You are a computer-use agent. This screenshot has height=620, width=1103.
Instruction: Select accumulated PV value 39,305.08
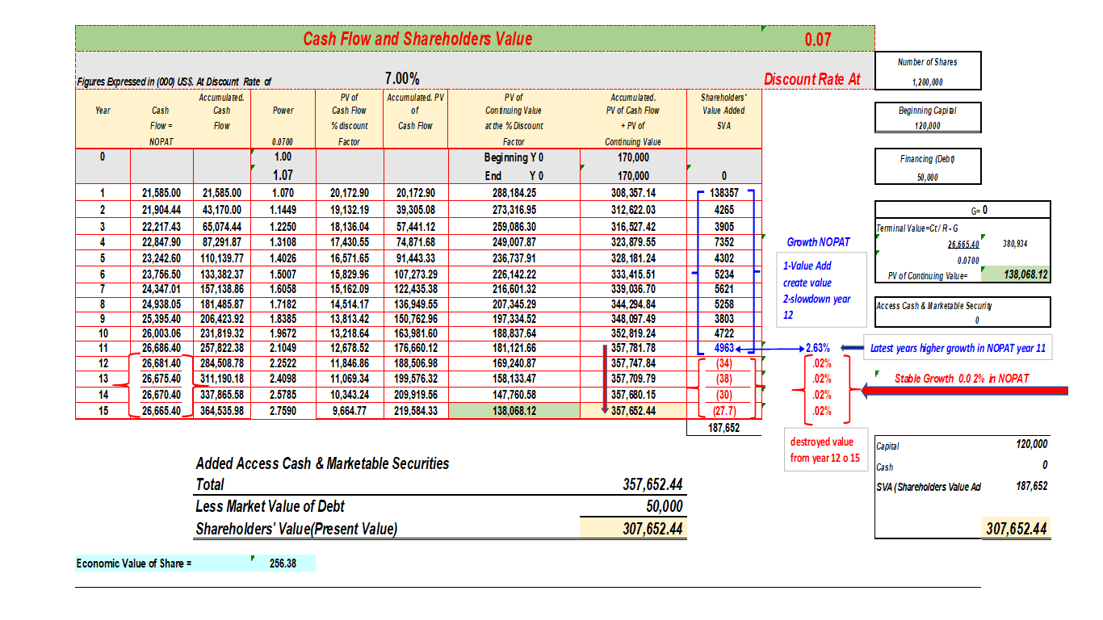point(415,209)
